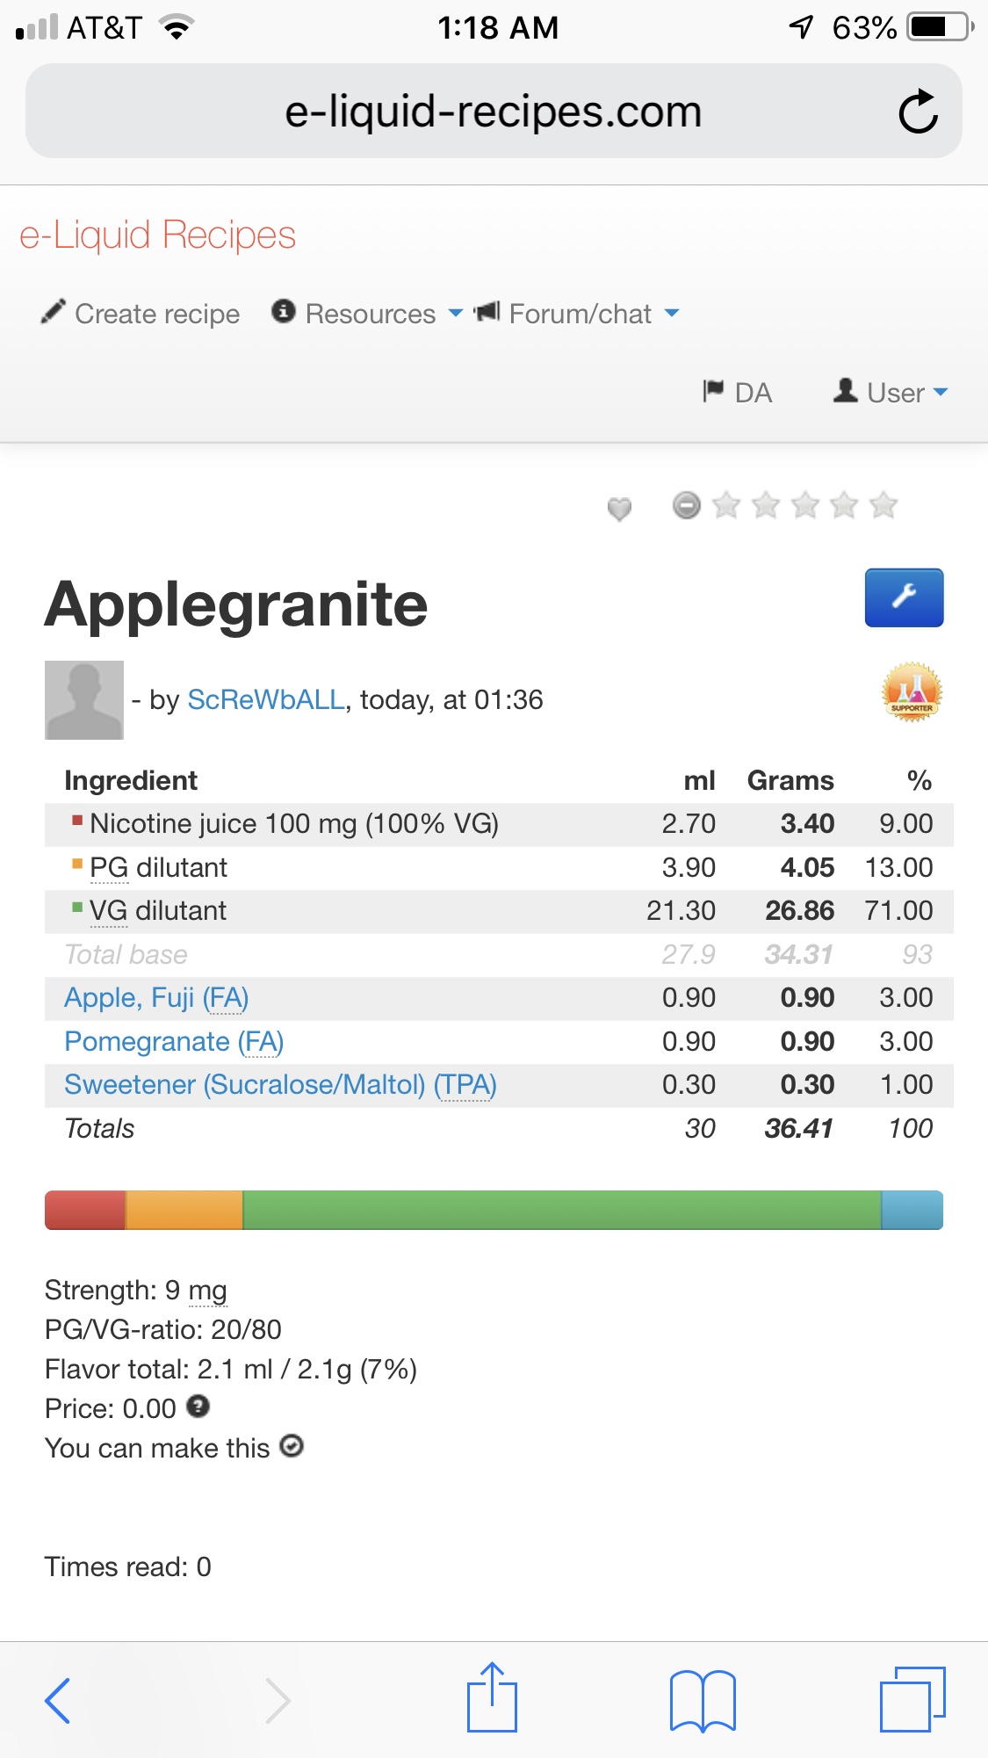Tap the heart favorite icon
Image resolution: width=988 pixels, height=1758 pixels.
(x=619, y=508)
